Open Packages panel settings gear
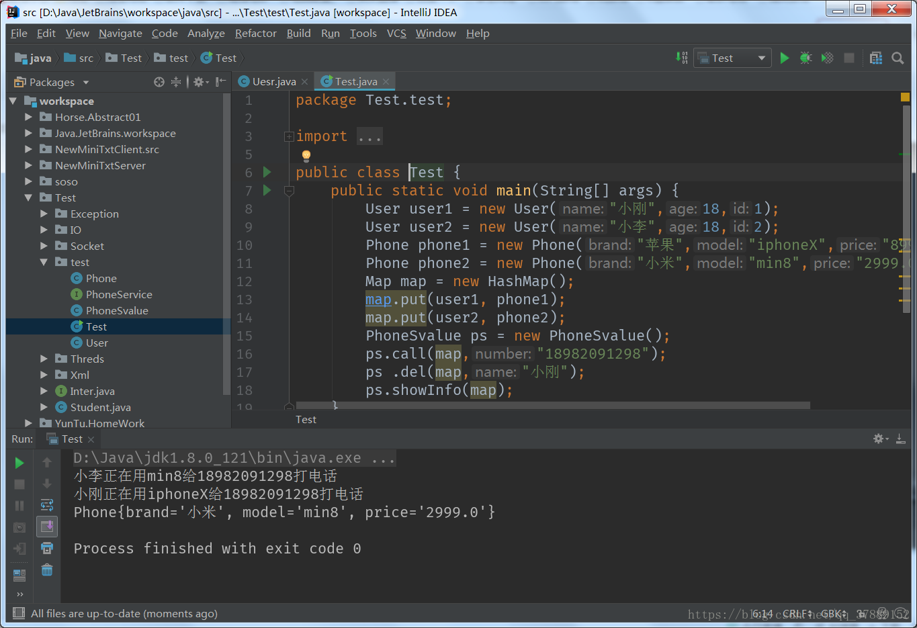The height and width of the screenshot is (628, 917). [200, 82]
